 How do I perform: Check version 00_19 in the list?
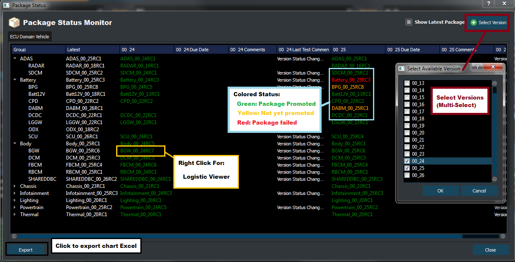407,126
